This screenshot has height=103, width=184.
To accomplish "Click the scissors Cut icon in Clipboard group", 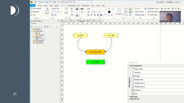I will [72, 9].
